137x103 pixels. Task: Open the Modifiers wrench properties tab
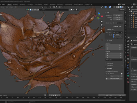[128, 65]
